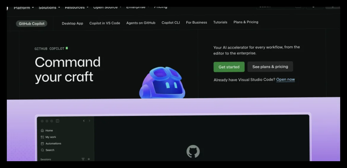Open the Tutorials subnav item
The image size is (347, 168).
click(220, 22)
